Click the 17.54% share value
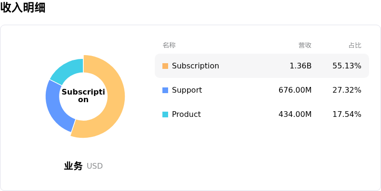The image size is (381, 191). tap(347, 115)
